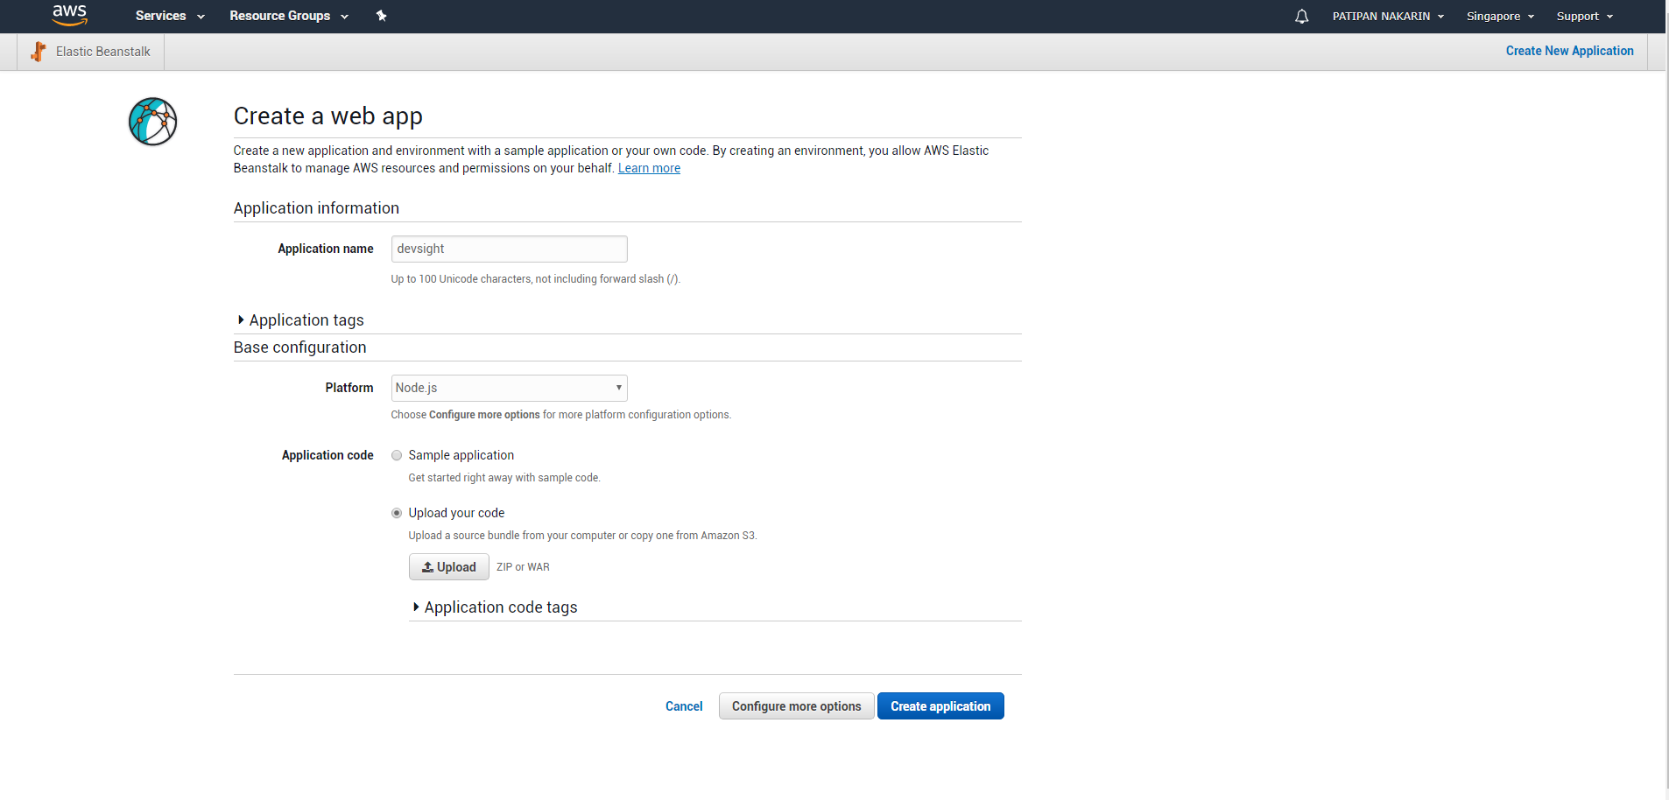Click the AWS home logo
Viewport: 1669px width, 800px height.
[69, 16]
